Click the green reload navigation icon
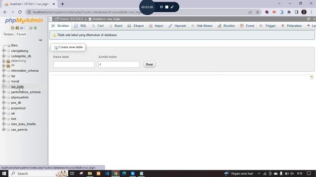Screen dimensions: 316x177 coord(35,28)
